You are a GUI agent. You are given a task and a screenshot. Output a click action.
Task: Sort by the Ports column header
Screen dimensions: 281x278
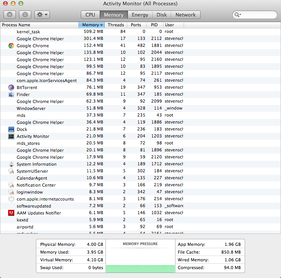coord(137,25)
